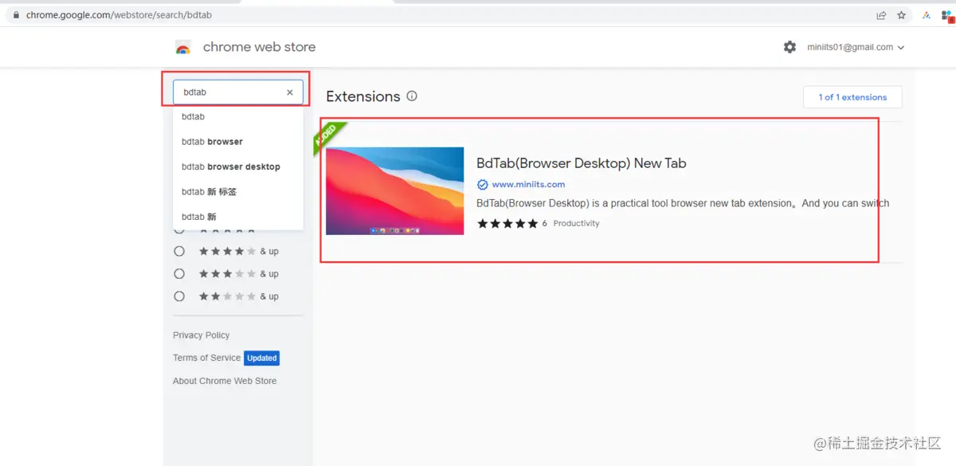
Task: Click the Extensions section heading
Action: tap(363, 96)
